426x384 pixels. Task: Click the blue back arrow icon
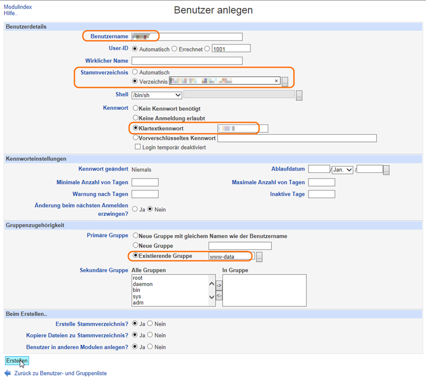[7, 373]
